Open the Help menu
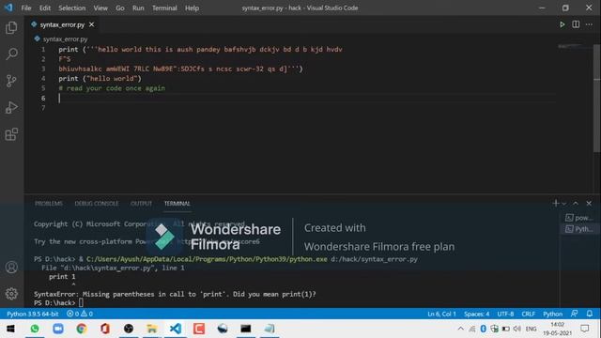The height and width of the screenshot is (338, 601). [192, 8]
